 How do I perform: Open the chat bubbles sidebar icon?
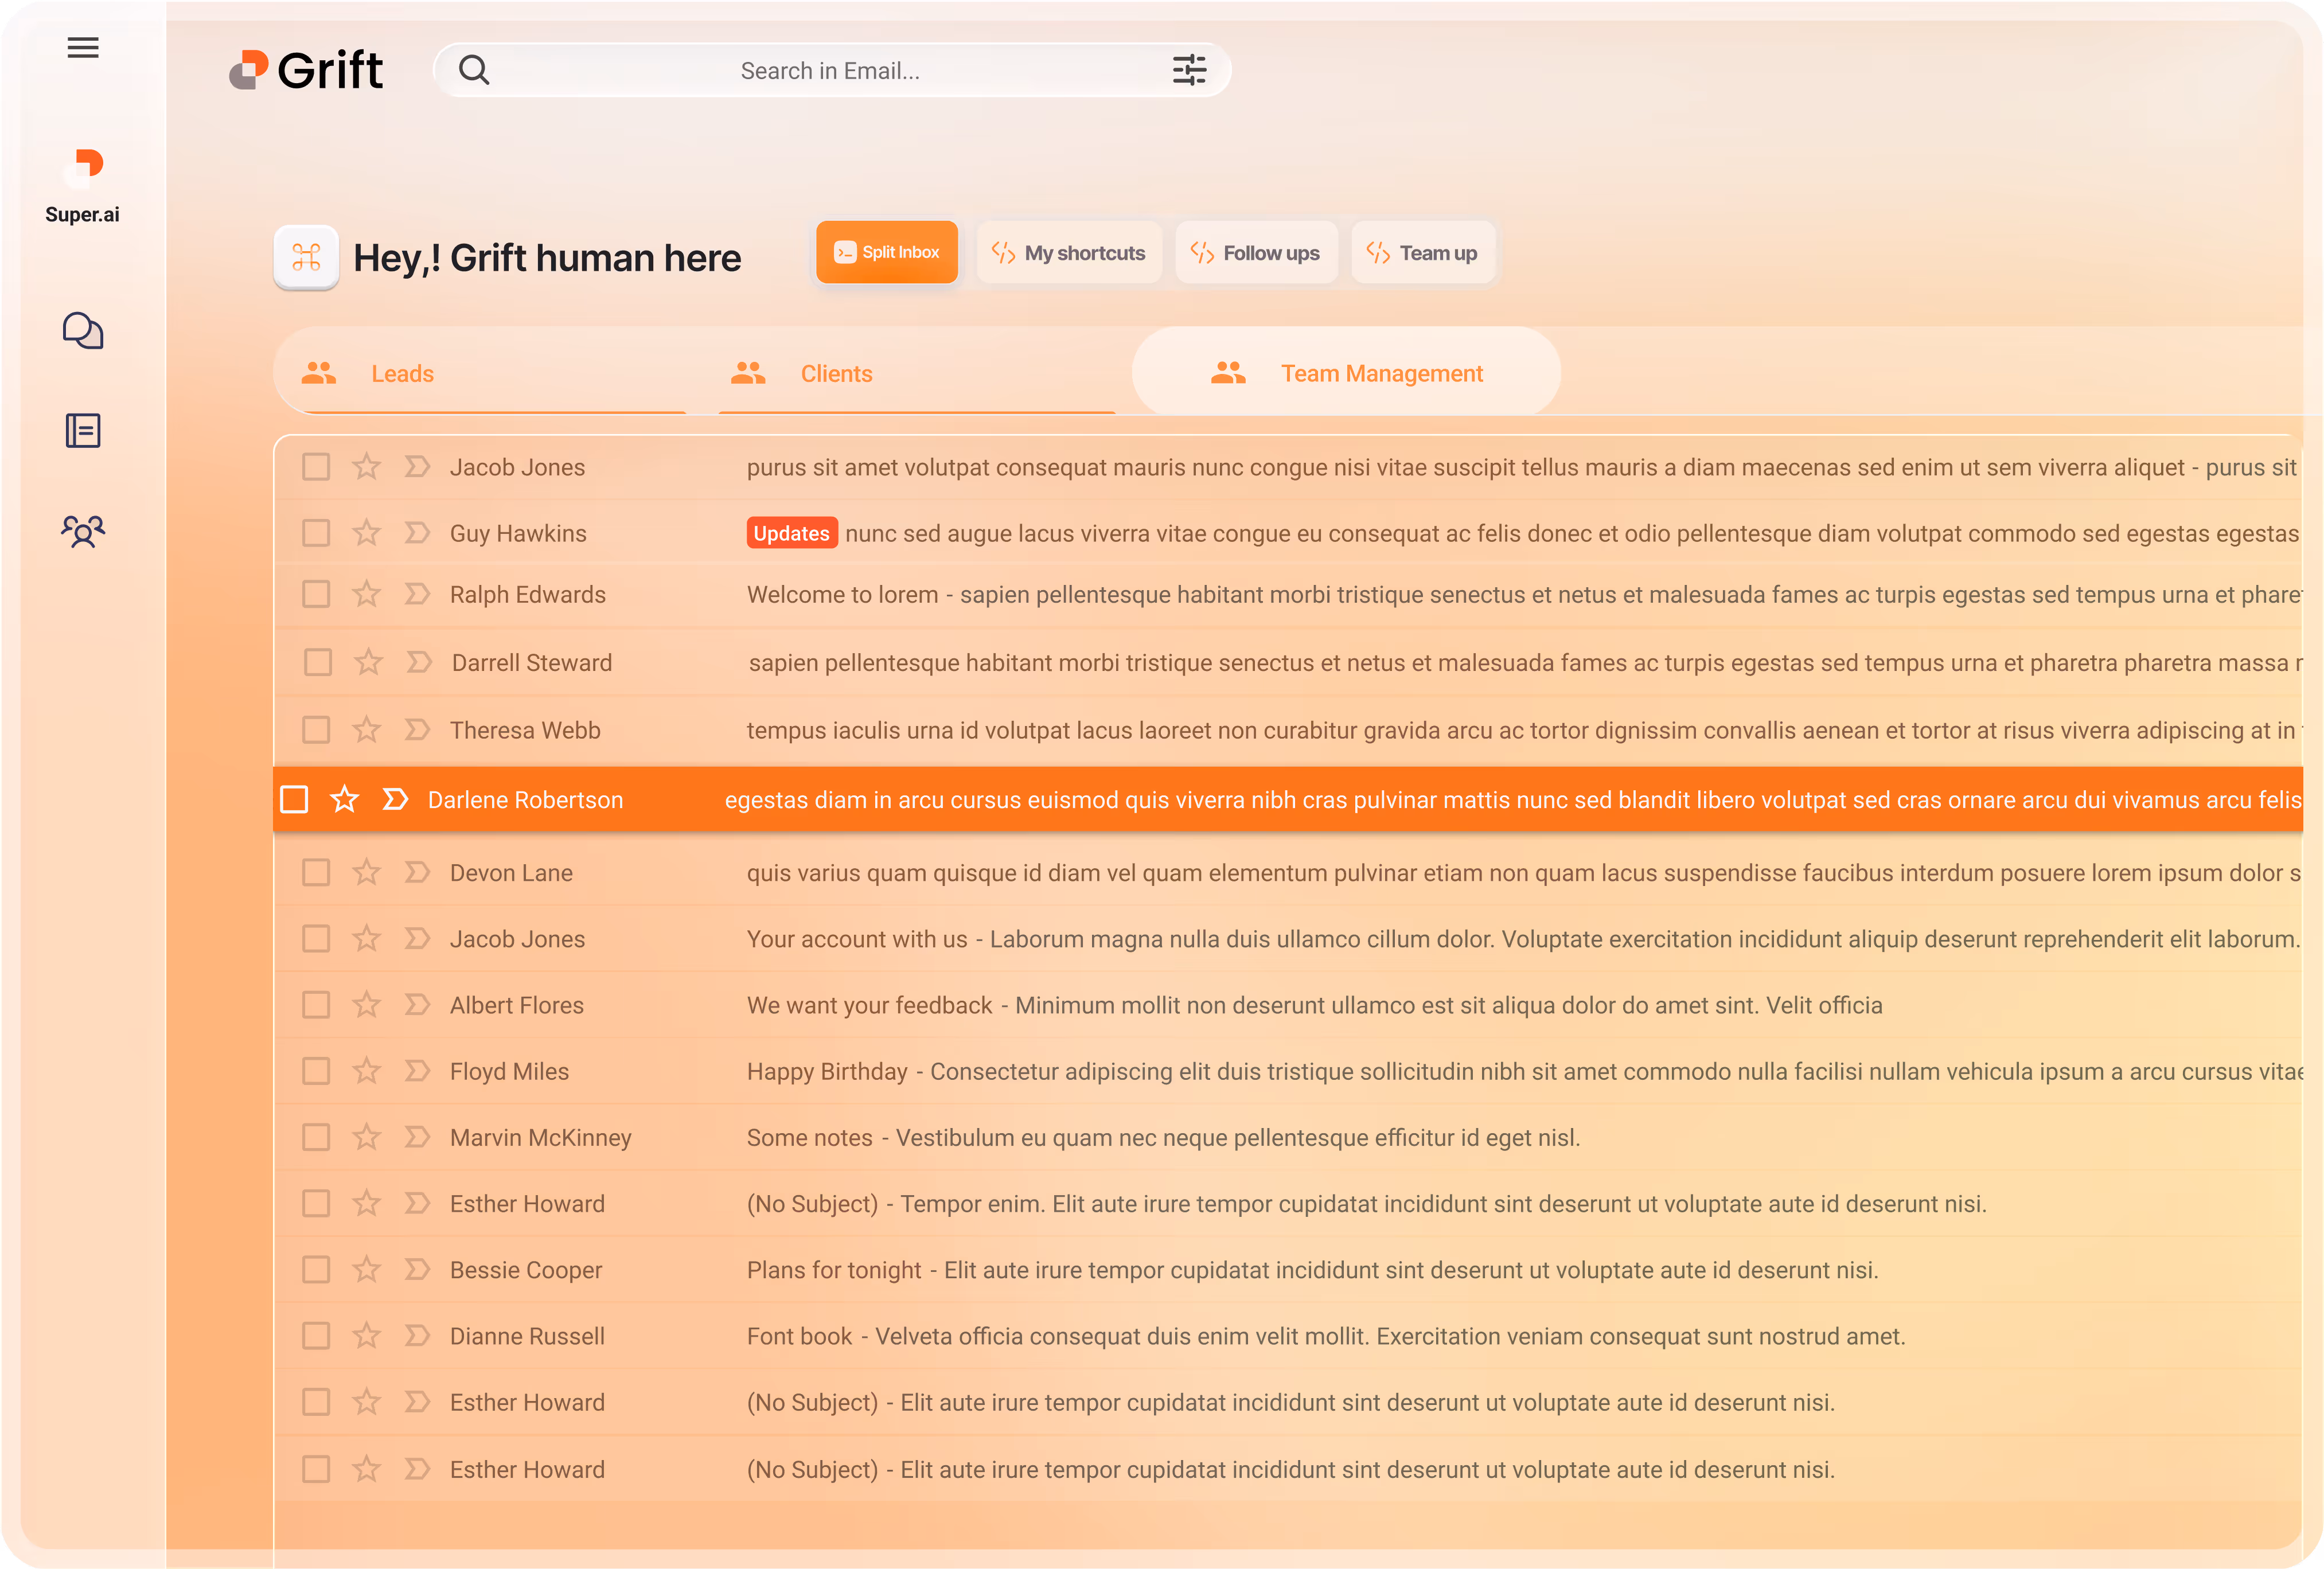pyautogui.click(x=83, y=331)
